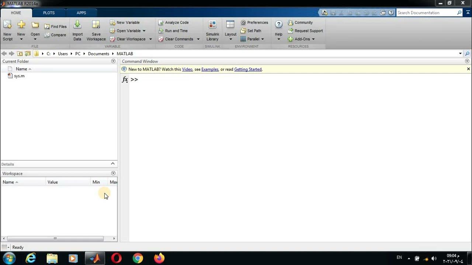The height and width of the screenshot is (265, 472).
Task: Open the Video link
Action: coord(187,69)
